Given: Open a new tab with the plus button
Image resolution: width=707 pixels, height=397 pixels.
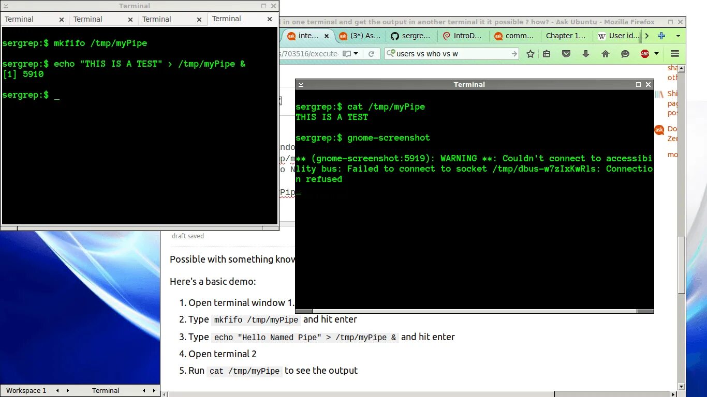Looking at the screenshot, I should (661, 36).
